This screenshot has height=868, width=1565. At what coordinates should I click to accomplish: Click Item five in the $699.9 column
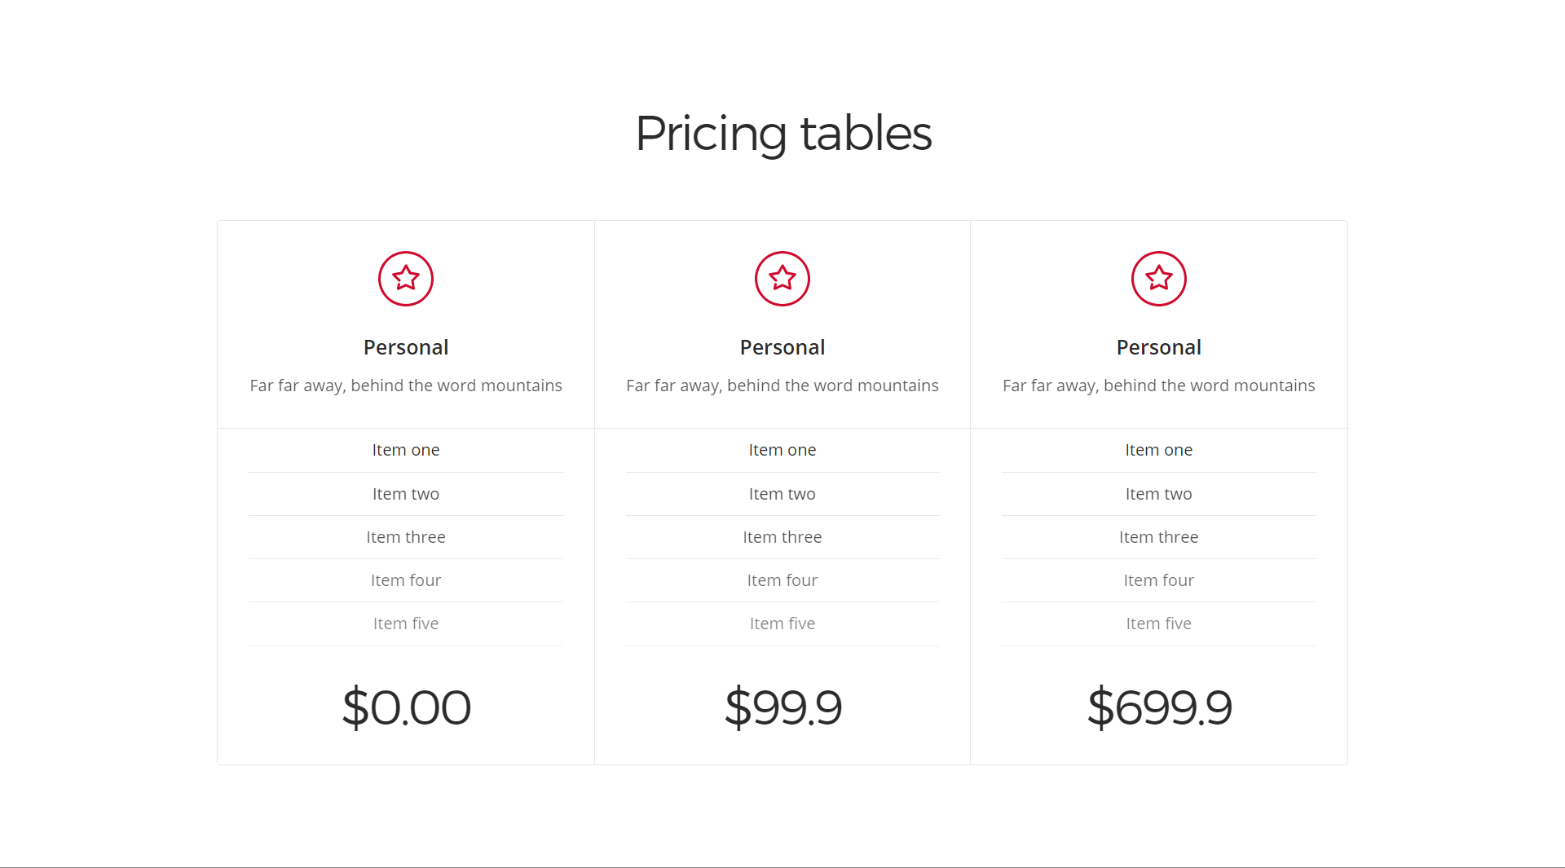[1159, 623]
